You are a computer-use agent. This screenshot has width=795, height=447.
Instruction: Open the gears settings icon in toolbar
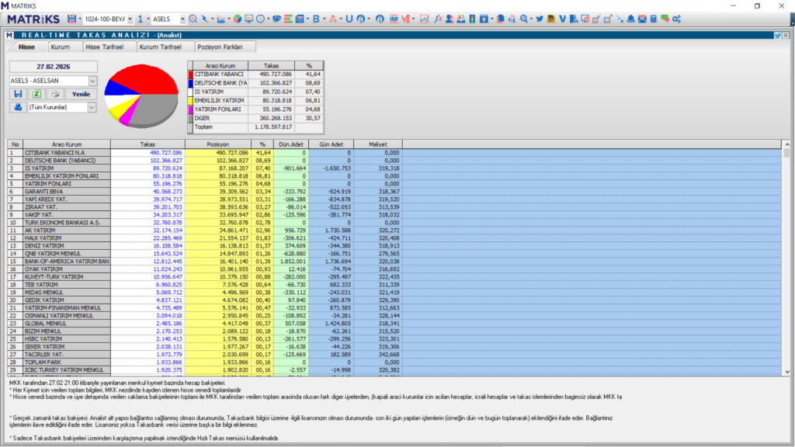tap(677, 18)
